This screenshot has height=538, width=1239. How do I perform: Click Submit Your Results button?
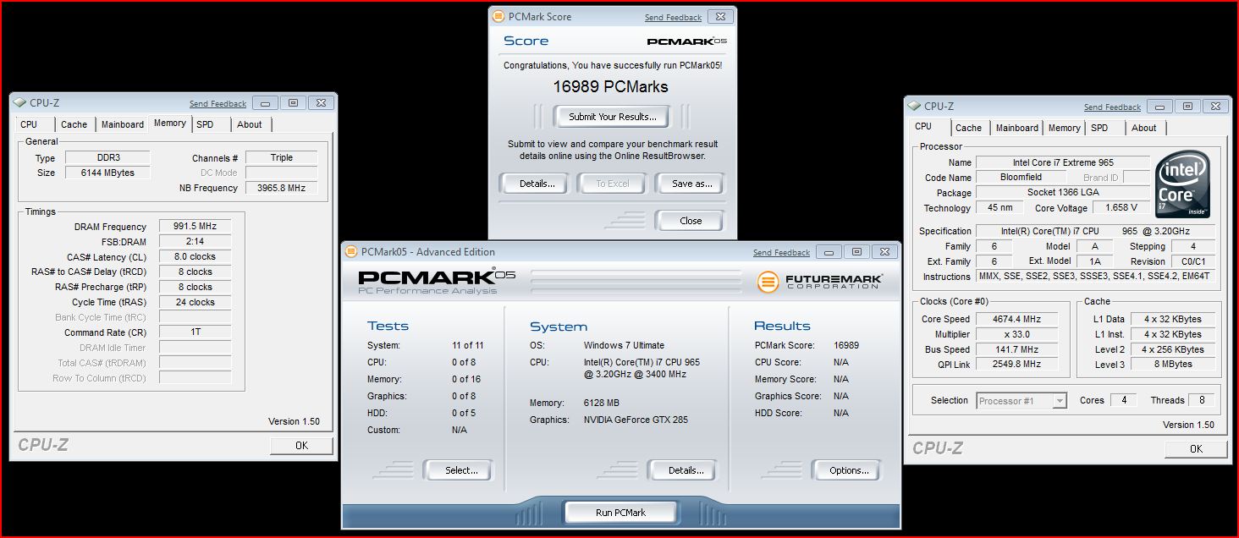612,117
